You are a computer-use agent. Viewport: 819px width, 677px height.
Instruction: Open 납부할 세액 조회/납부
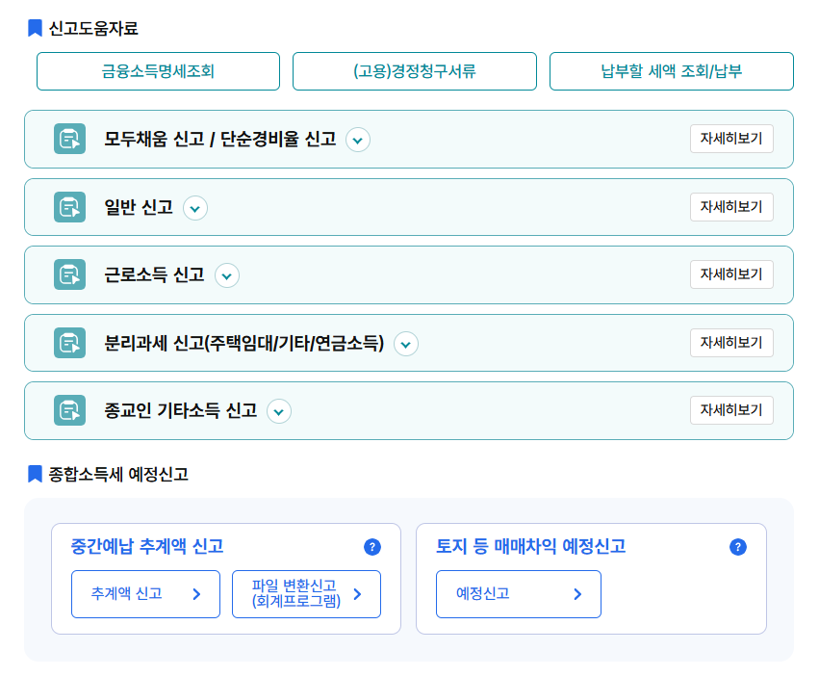(x=671, y=70)
